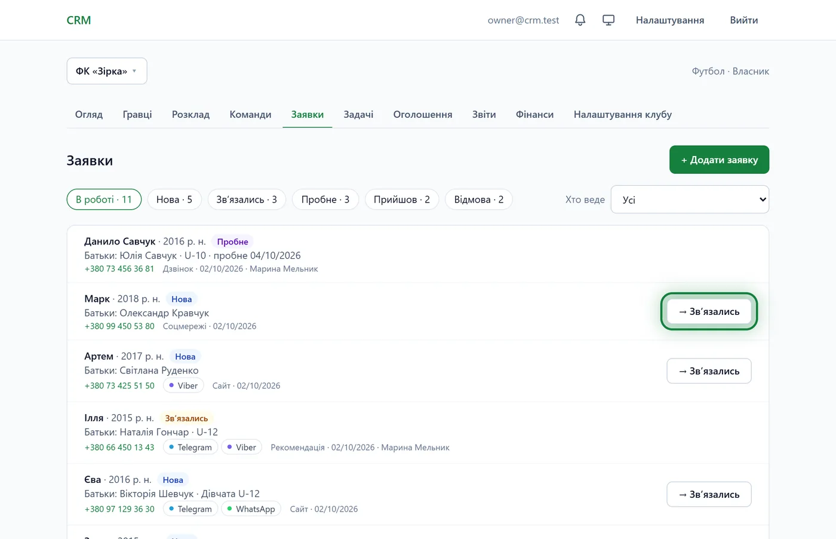Image resolution: width=836 pixels, height=539 pixels.
Task: Go to the Фінанси tab
Action: click(534, 114)
